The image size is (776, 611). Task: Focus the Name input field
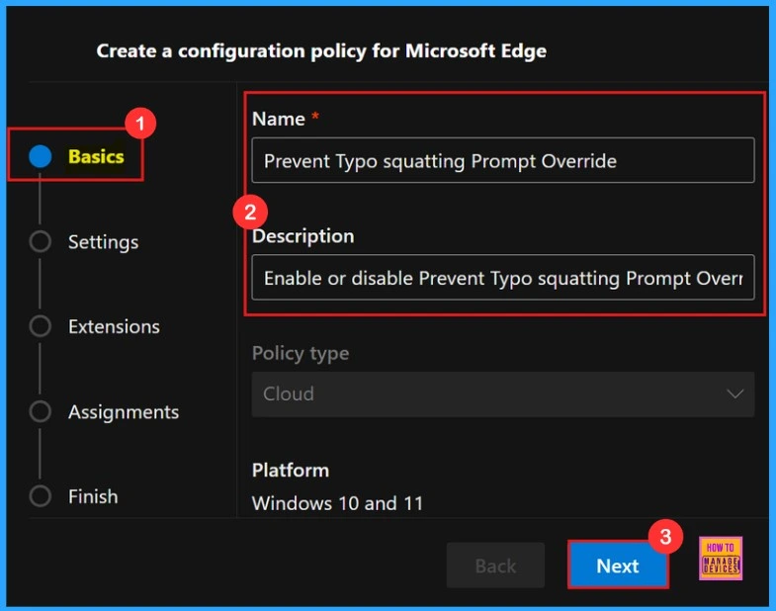click(503, 160)
